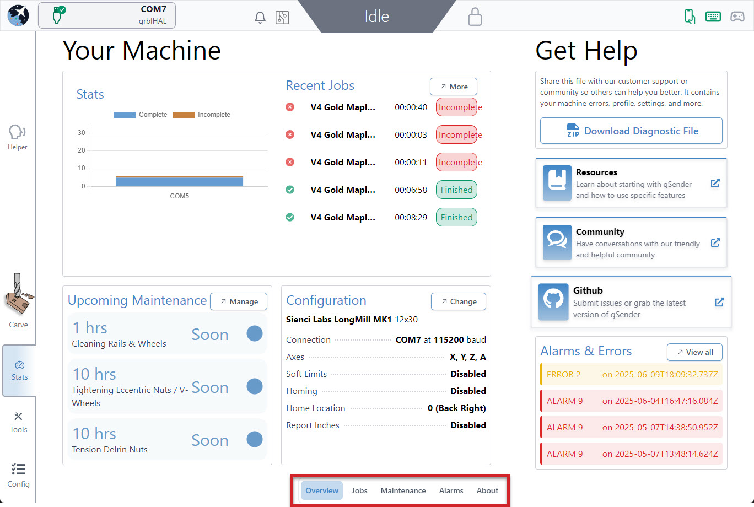
Task: Select the Stats sidebar section
Action: pyautogui.click(x=19, y=370)
